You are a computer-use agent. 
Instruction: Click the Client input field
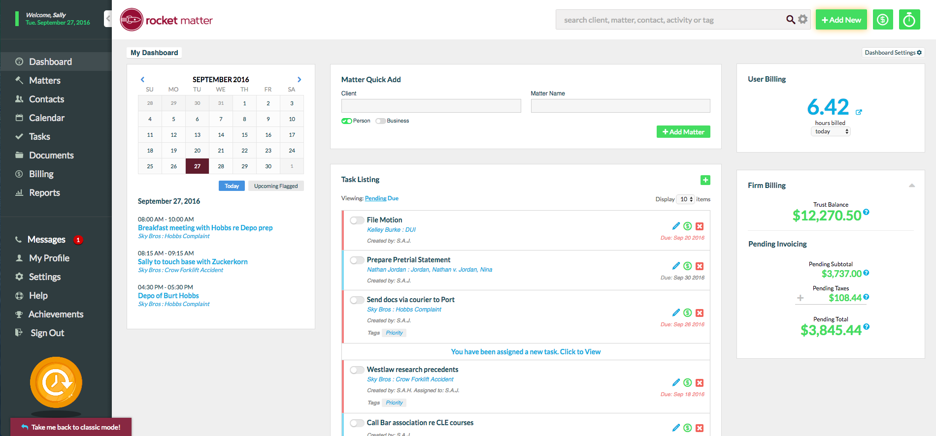click(431, 106)
